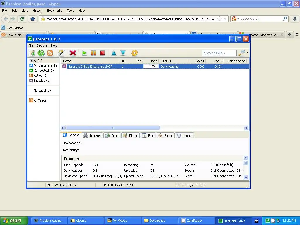Switch to the Files tab

pyautogui.click(x=148, y=135)
